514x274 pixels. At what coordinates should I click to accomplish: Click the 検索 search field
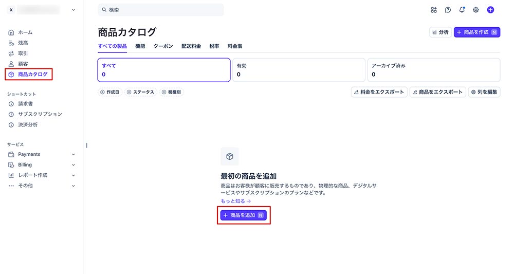click(x=161, y=10)
